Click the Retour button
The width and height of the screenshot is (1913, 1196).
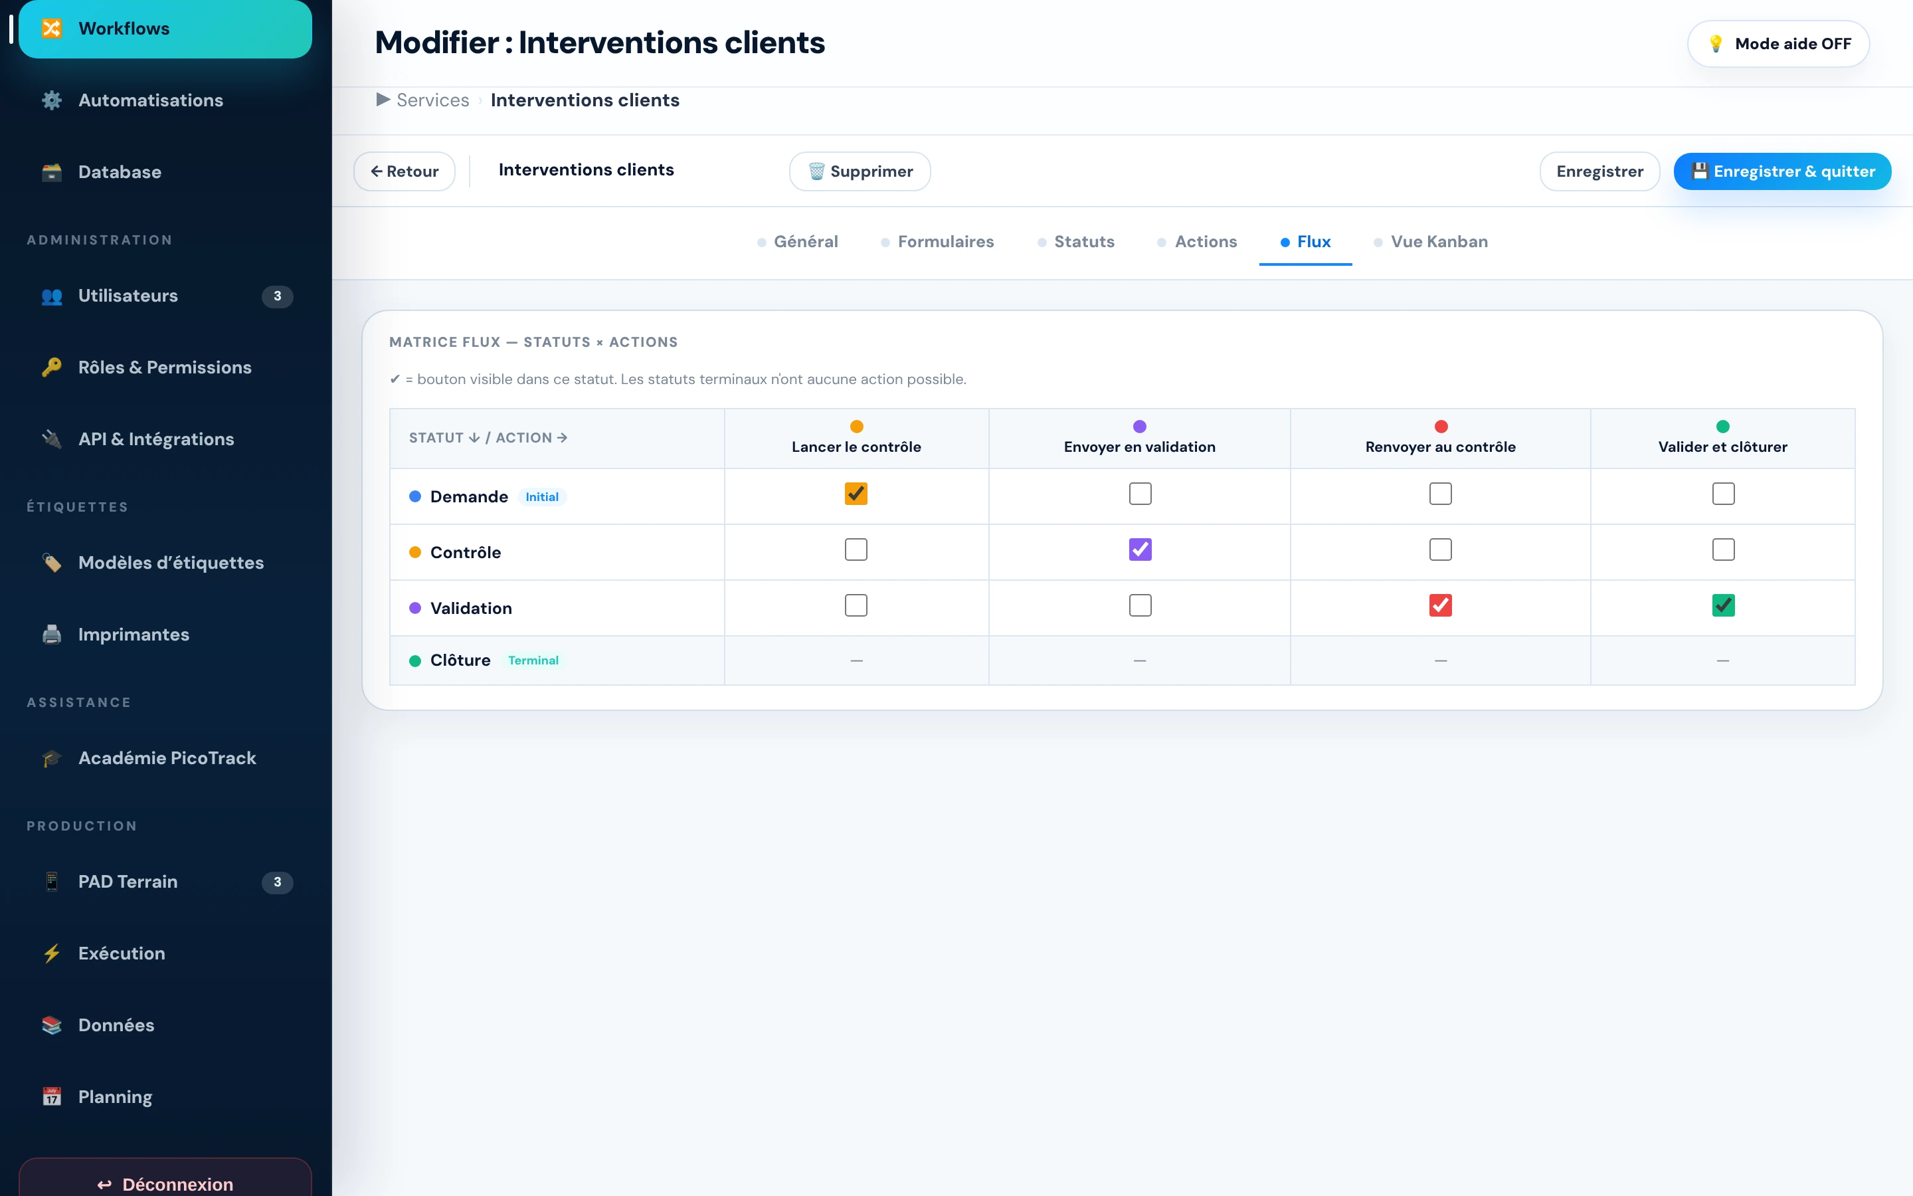(x=404, y=171)
